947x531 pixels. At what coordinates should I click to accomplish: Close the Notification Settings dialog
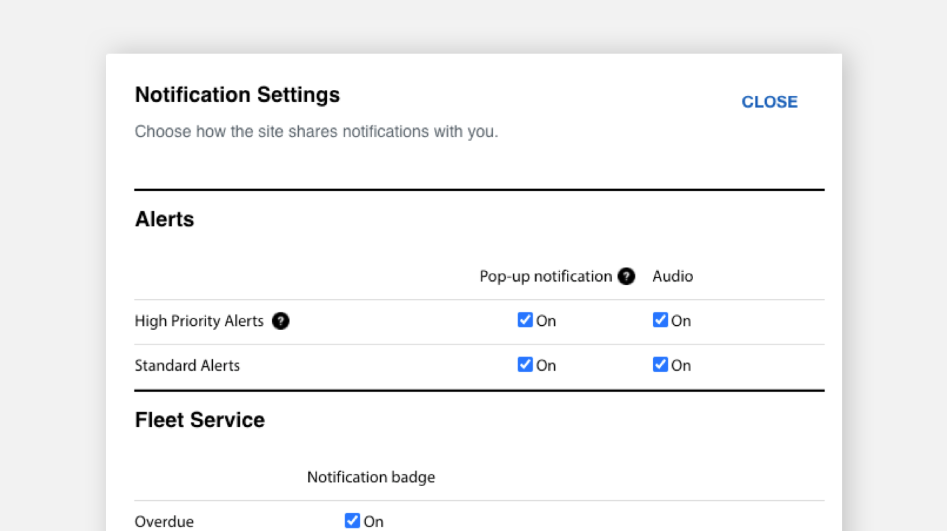[769, 102]
